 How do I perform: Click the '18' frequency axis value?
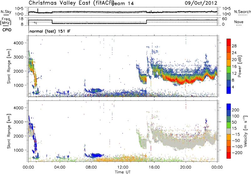point(21,19)
